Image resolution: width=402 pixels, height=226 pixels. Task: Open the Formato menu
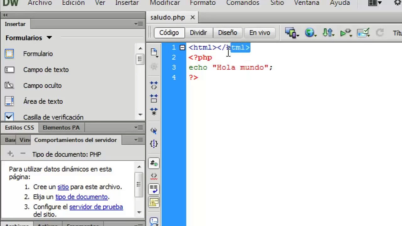(x=203, y=3)
